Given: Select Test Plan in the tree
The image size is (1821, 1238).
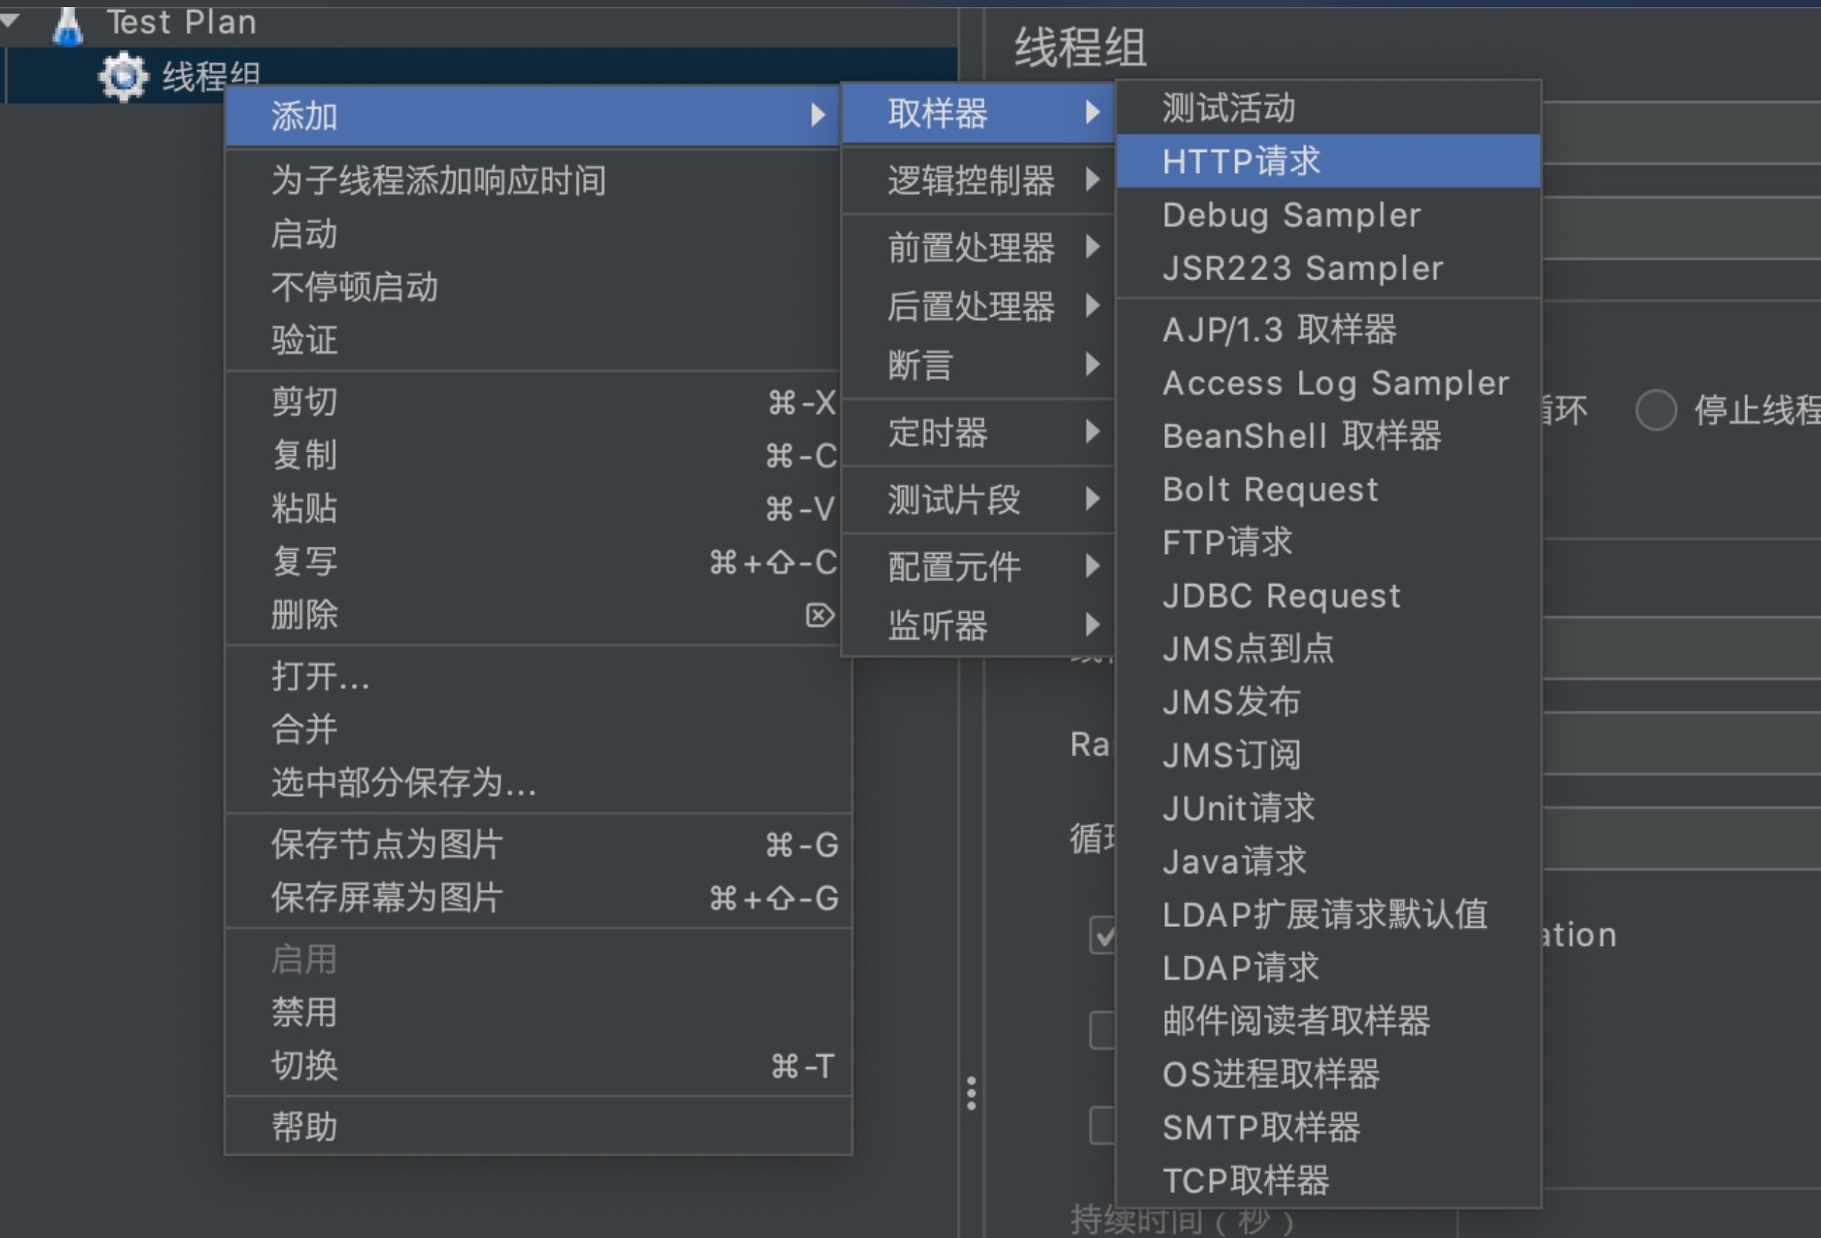Looking at the screenshot, I should point(182,22).
